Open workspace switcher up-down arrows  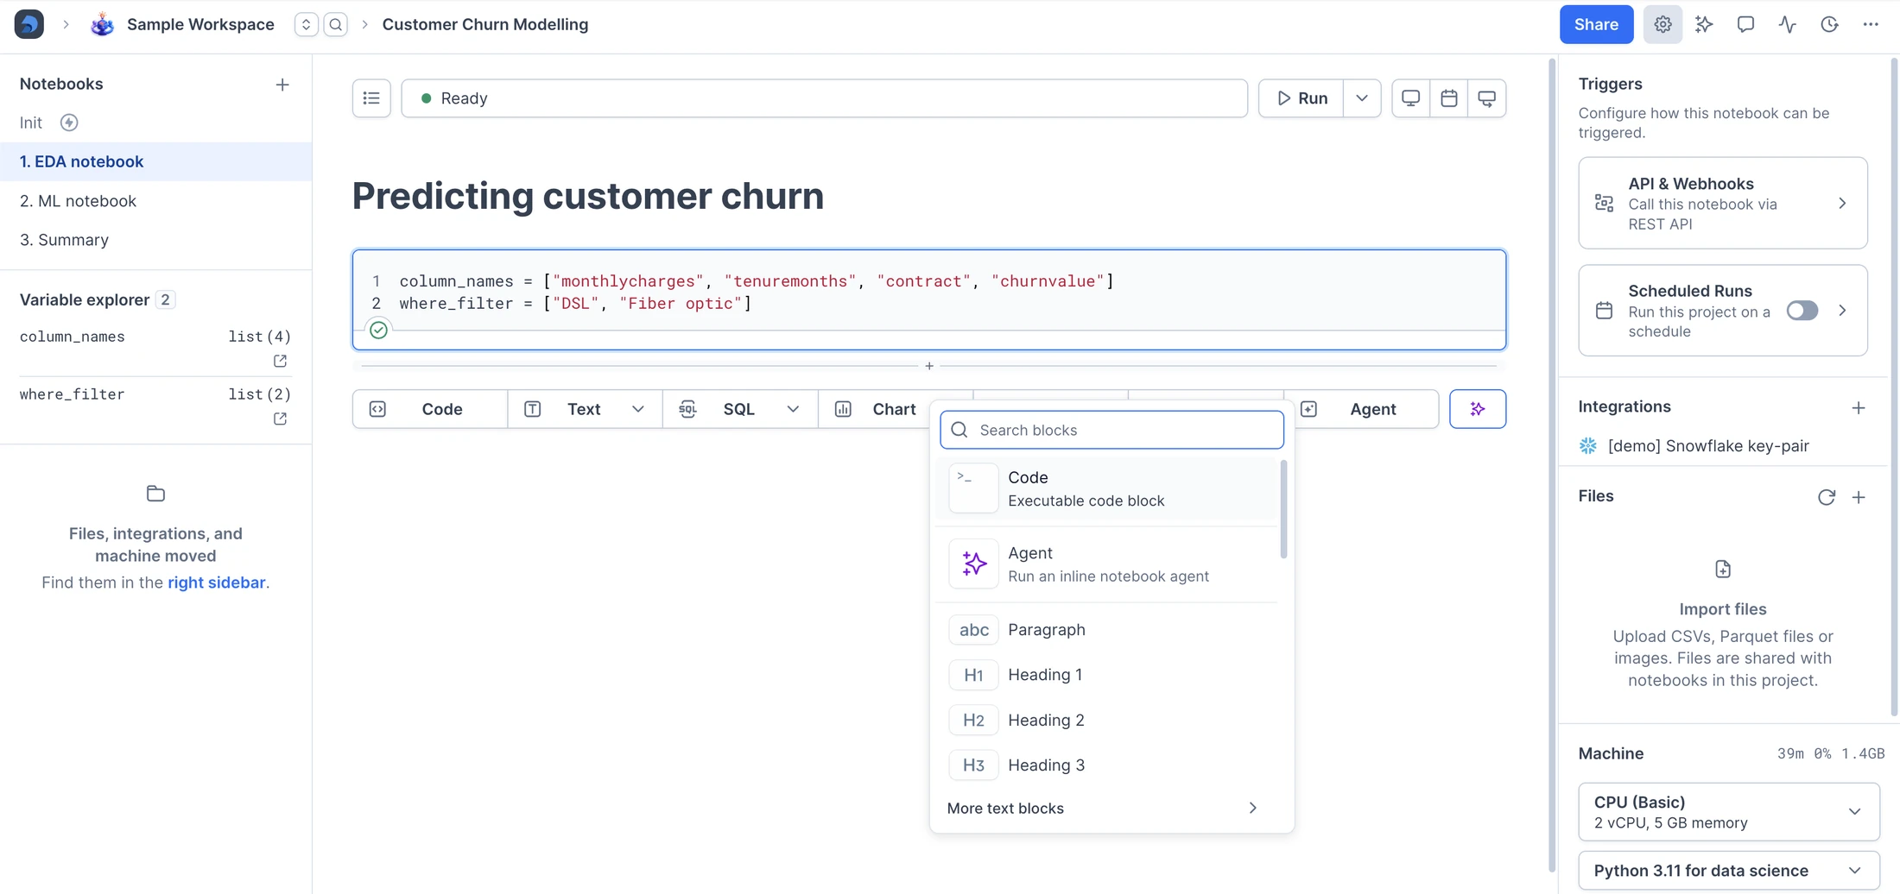pos(306,24)
